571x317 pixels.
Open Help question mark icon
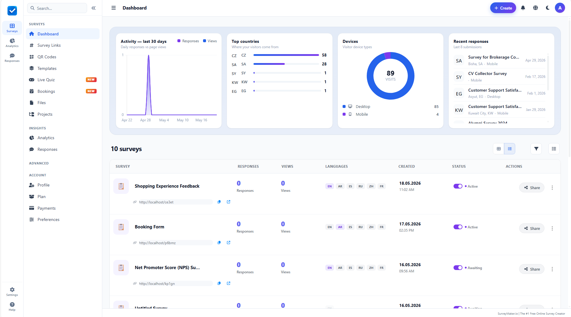(12, 307)
